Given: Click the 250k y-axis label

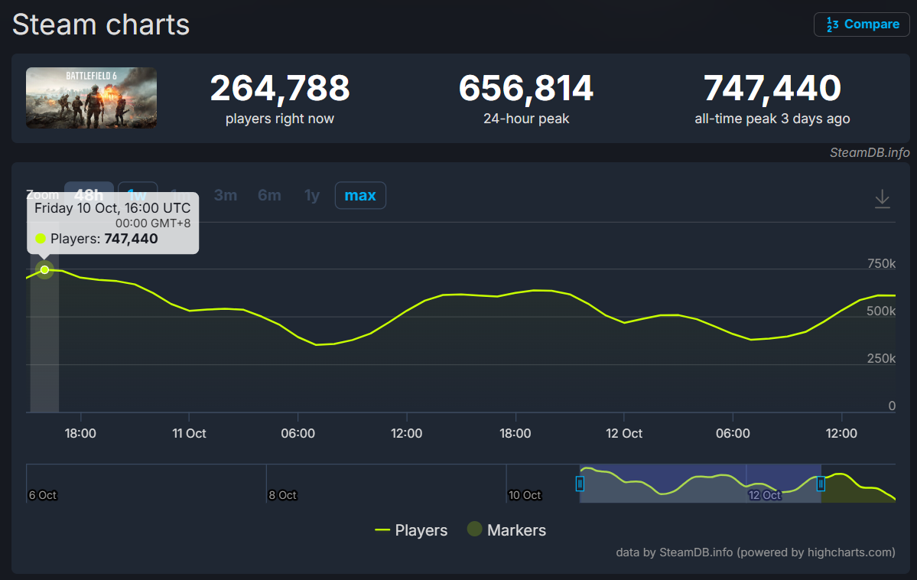Looking at the screenshot, I should pos(881,358).
